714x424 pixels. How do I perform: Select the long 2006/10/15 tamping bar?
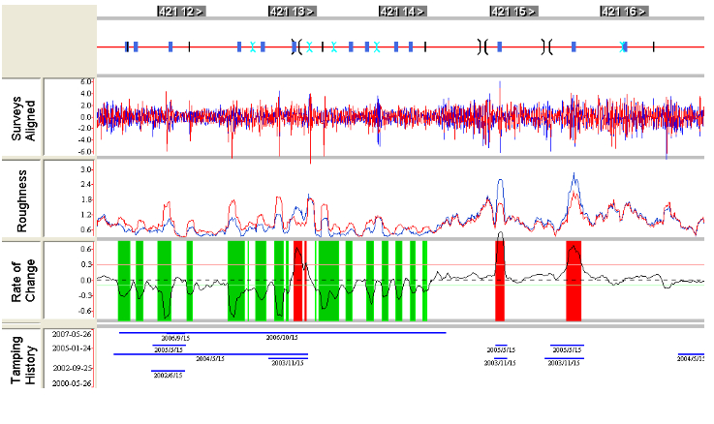[282, 333]
